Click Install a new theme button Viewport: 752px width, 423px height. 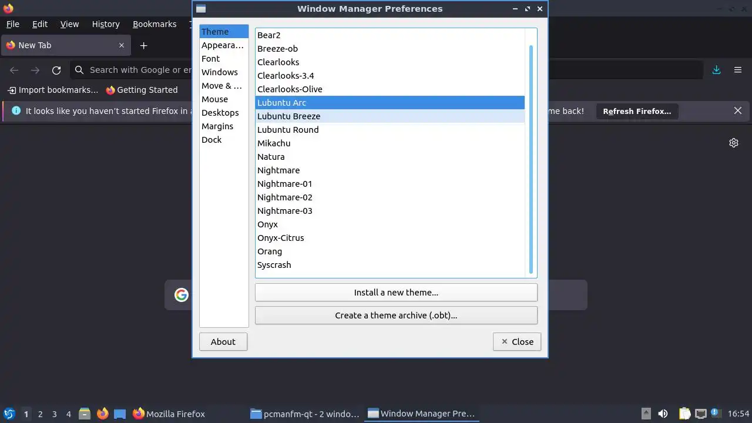[x=396, y=293]
